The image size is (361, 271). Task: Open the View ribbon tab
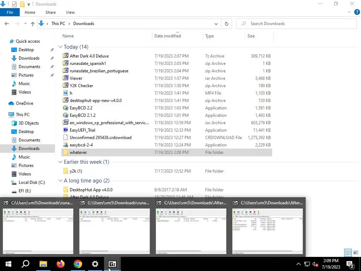pos(70,12)
